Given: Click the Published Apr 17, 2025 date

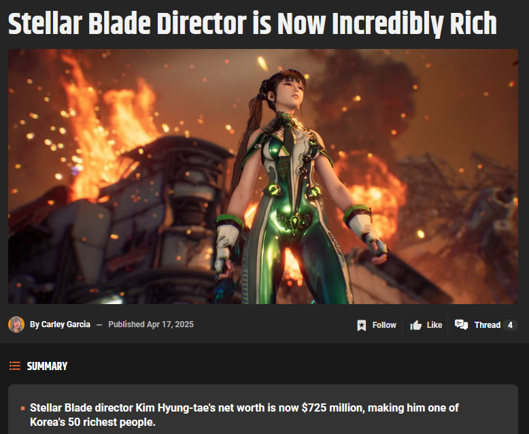Looking at the screenshot, I should pyautogui.click(x=151, y=324).
